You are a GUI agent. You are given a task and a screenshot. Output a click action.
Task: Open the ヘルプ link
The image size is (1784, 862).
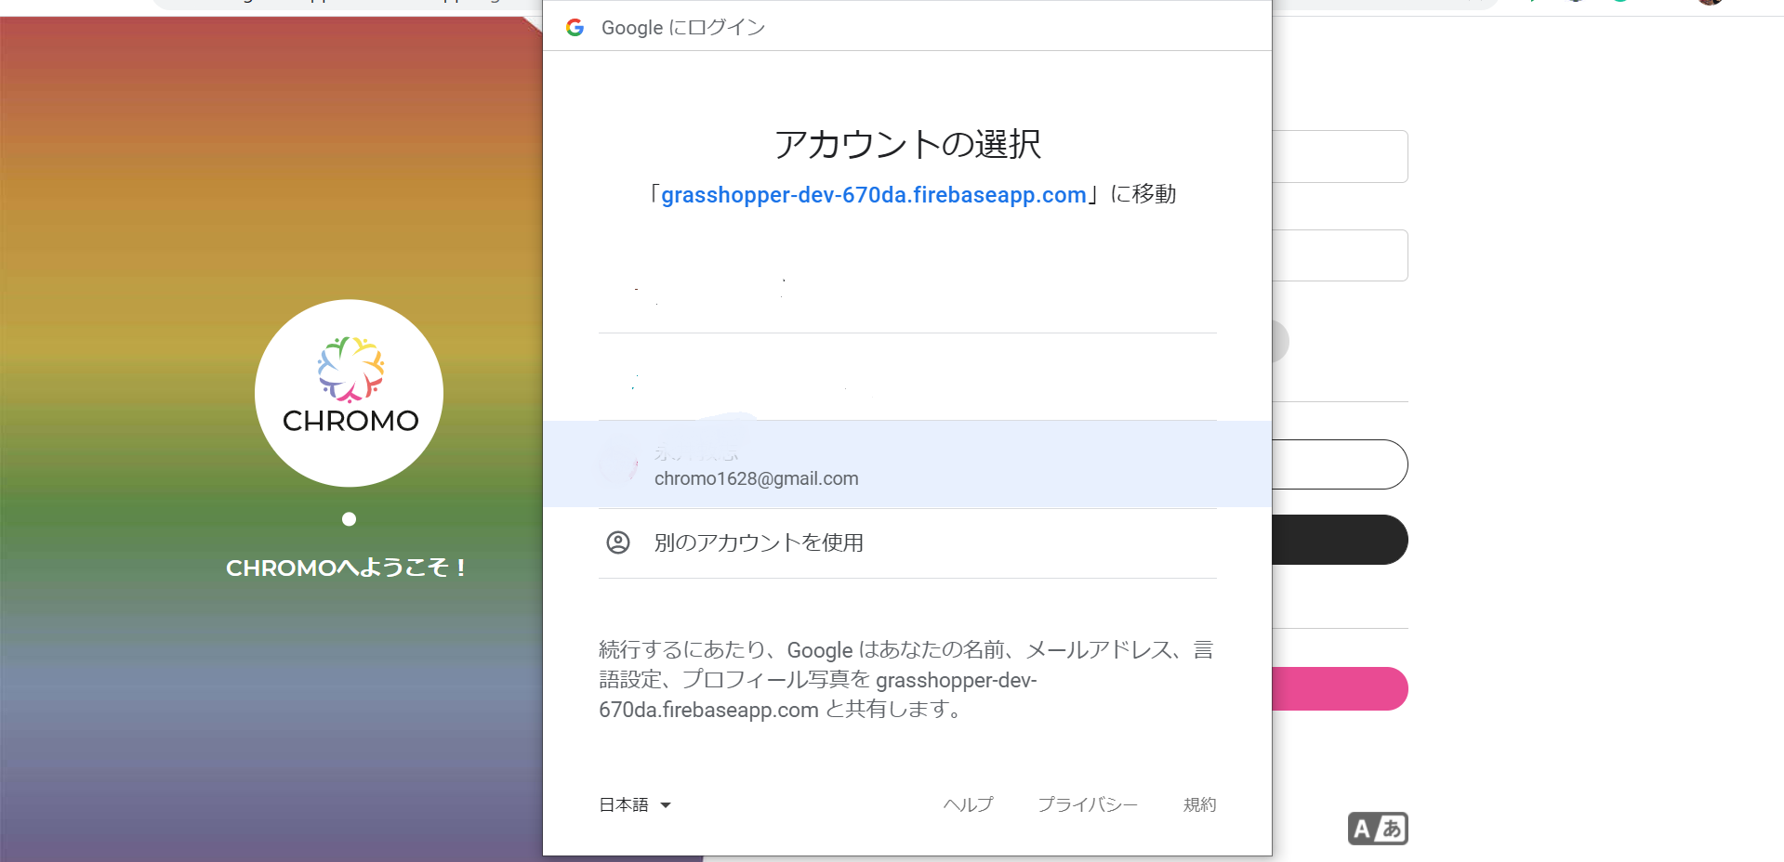[968, 804]
